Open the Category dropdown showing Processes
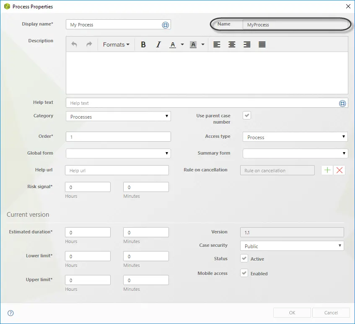Screen dimensions: 355x324 tap(118, 116)
